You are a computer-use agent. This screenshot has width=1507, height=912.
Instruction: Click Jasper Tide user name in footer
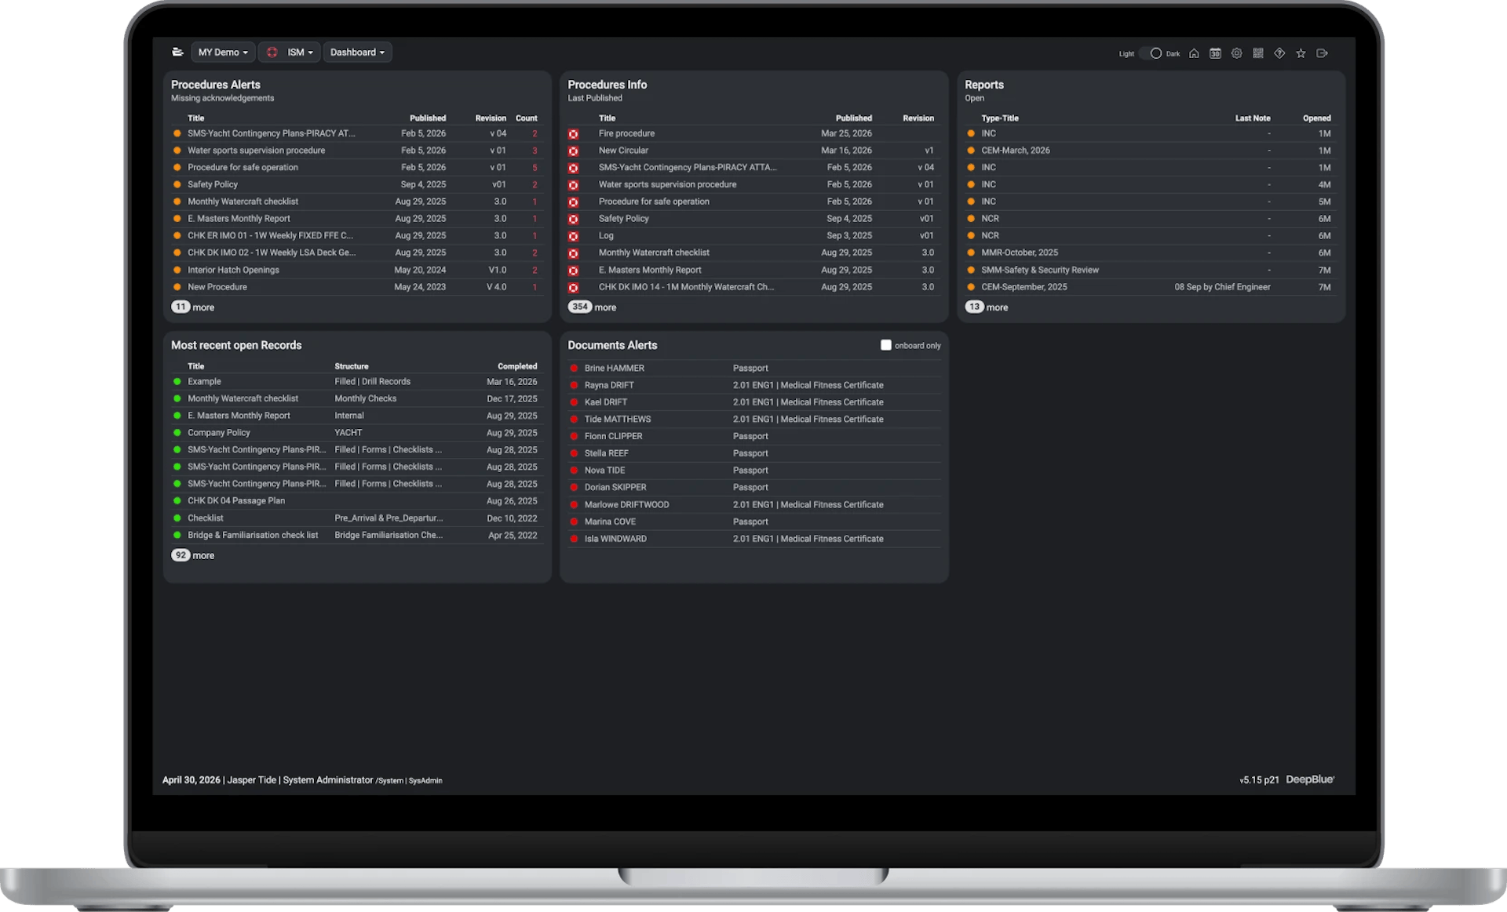[x=251, y=780]
